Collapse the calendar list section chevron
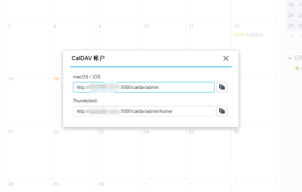 (290, 58)
